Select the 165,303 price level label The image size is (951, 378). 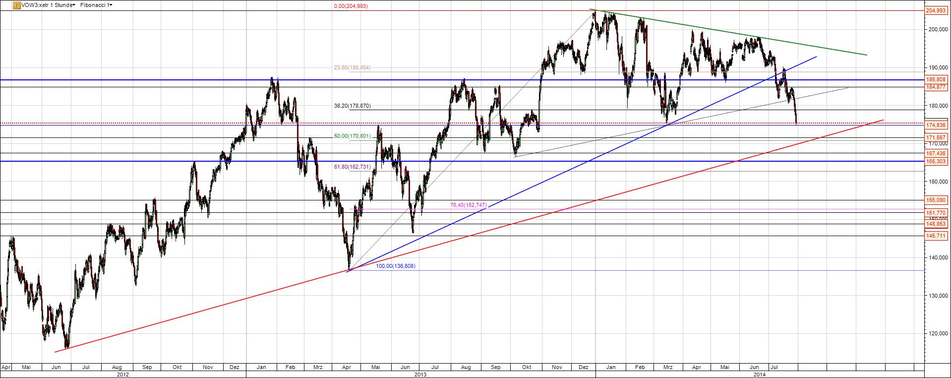pyautogui.click(x=937, y=162)
